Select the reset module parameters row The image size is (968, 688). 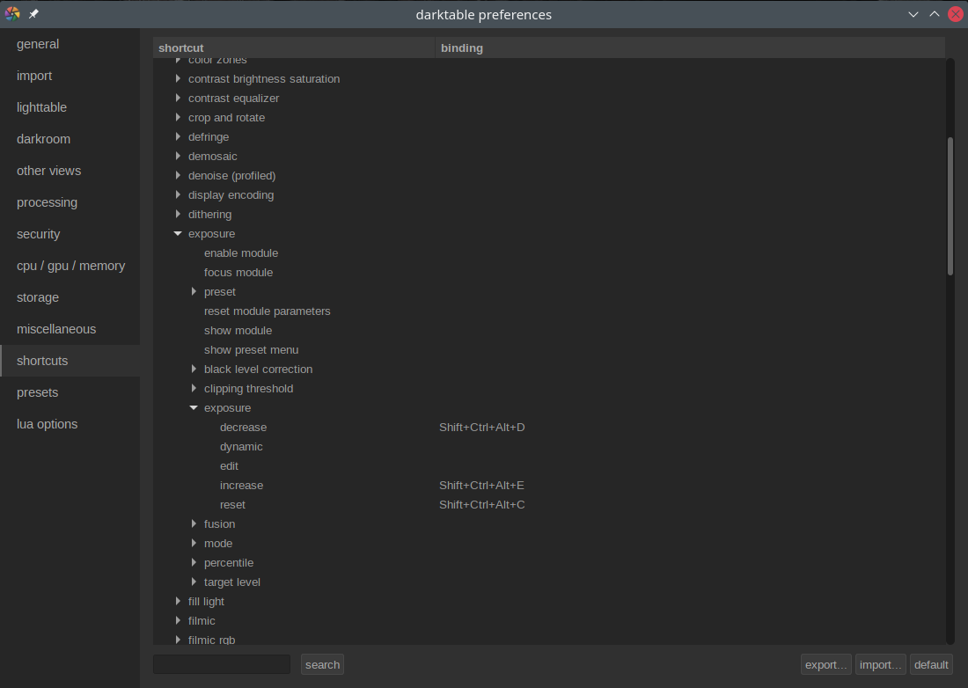click(549, 311)
